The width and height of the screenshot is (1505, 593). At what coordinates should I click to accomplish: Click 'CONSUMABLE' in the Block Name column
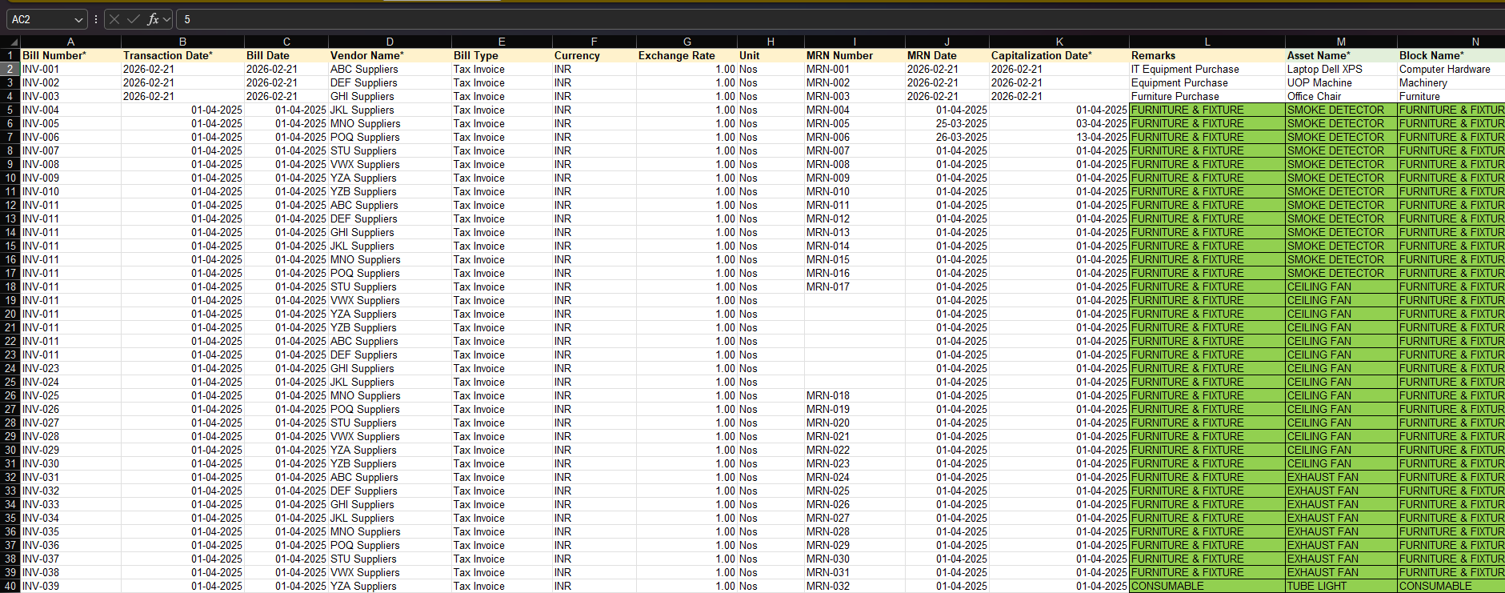pyautogui.click(x=1451, y=586)
